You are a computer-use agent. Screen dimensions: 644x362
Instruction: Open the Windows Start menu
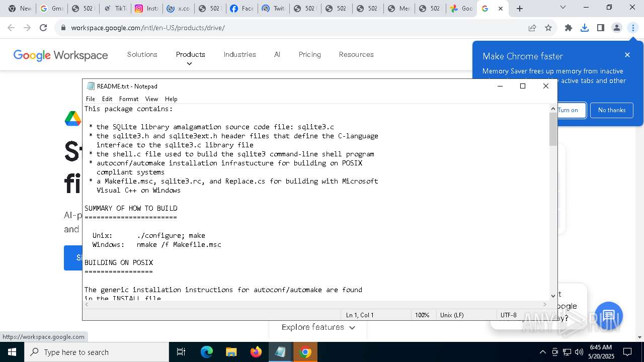[12, 352]
